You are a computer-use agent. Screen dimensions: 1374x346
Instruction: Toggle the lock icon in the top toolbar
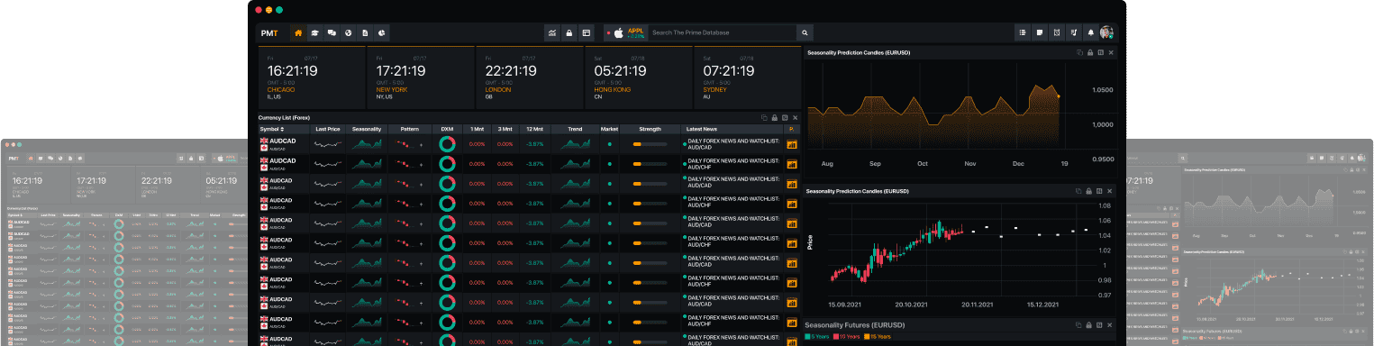tap(569, 32)
